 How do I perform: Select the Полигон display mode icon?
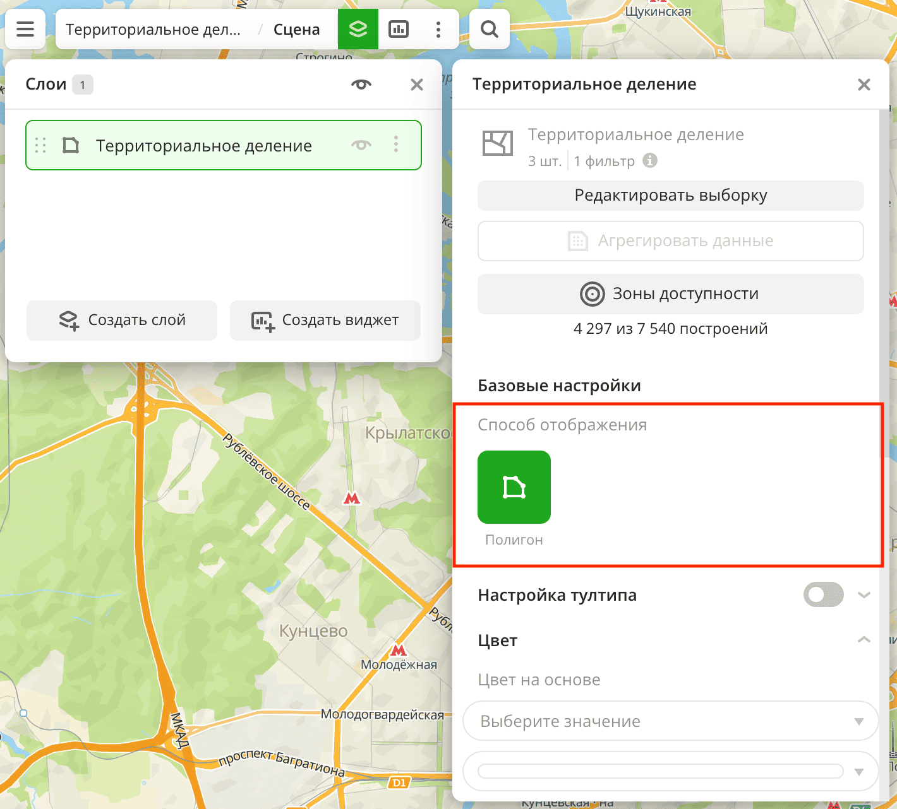tap(514, 487)
